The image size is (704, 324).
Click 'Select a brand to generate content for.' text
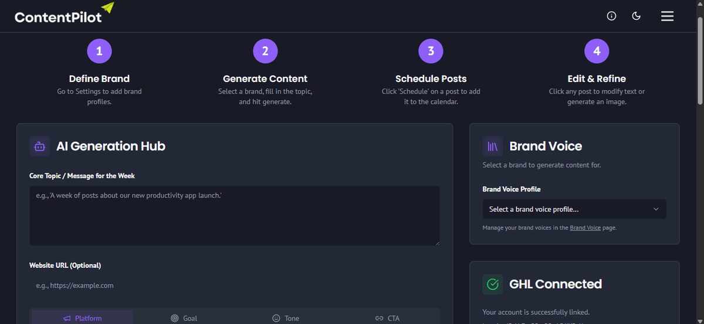click(541, 165)
